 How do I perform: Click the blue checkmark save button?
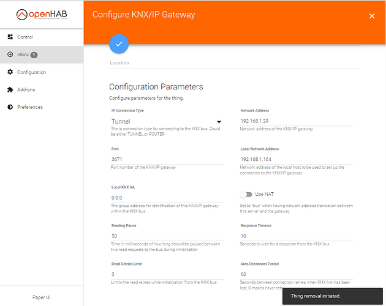tap(119, 44)
